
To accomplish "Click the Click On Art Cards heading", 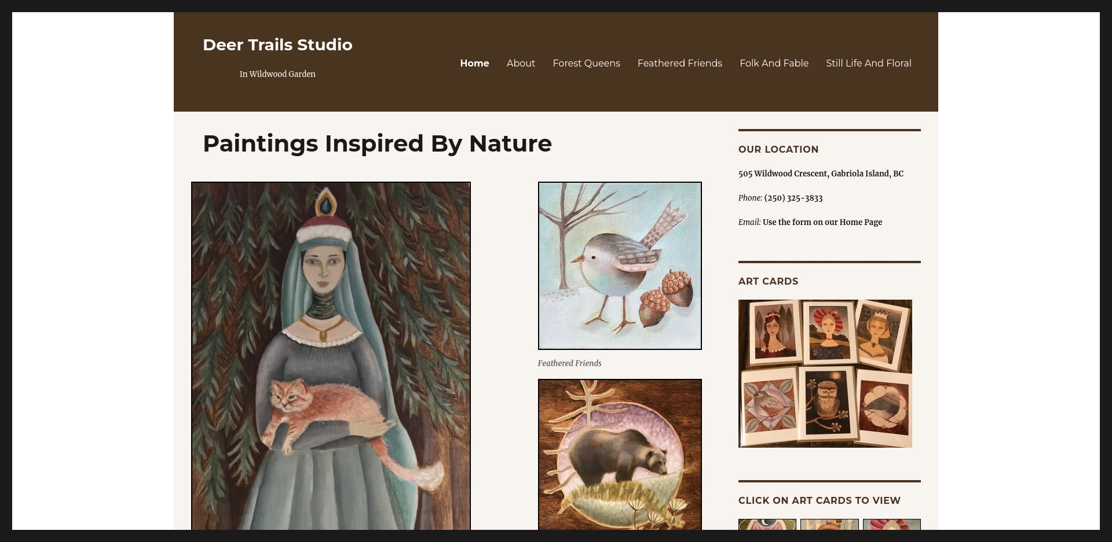I will click(819, 500).
